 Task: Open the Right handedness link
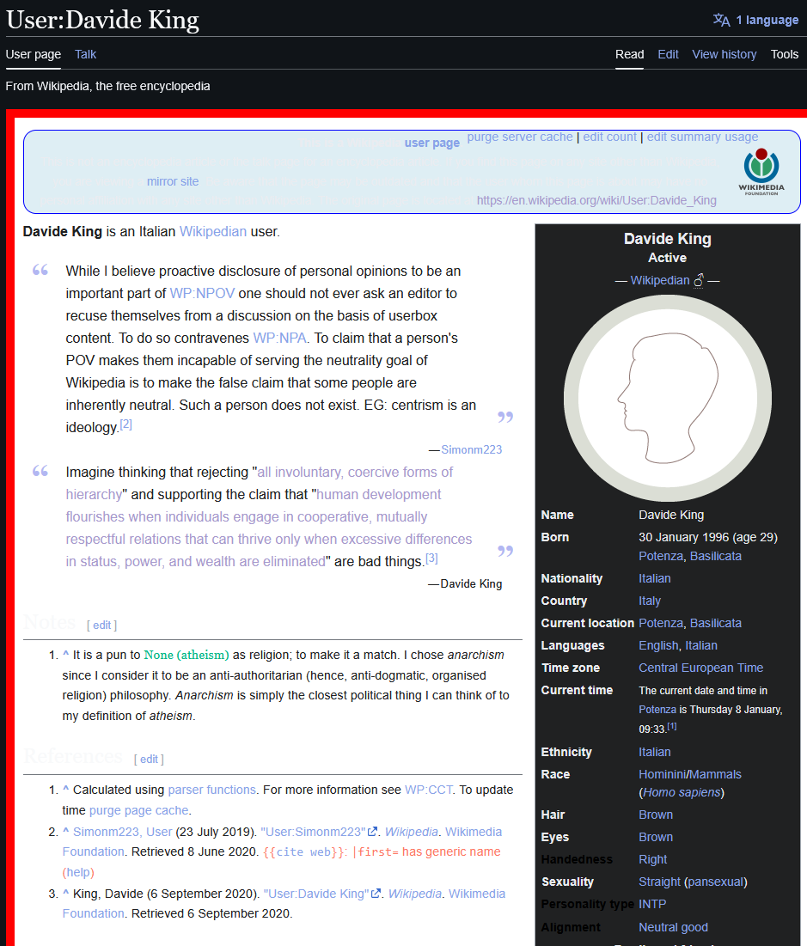(x=652, y=860)
